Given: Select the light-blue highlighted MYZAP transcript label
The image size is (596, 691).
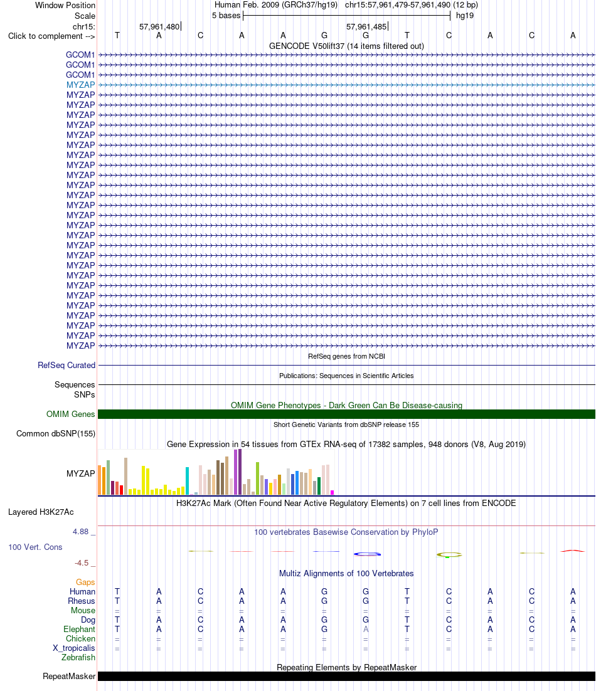Looking at the screenshot, I should coord(81,85).
